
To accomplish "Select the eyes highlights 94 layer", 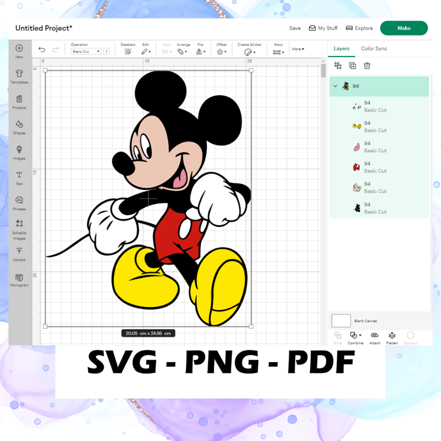I will click(x=379, y=106).
